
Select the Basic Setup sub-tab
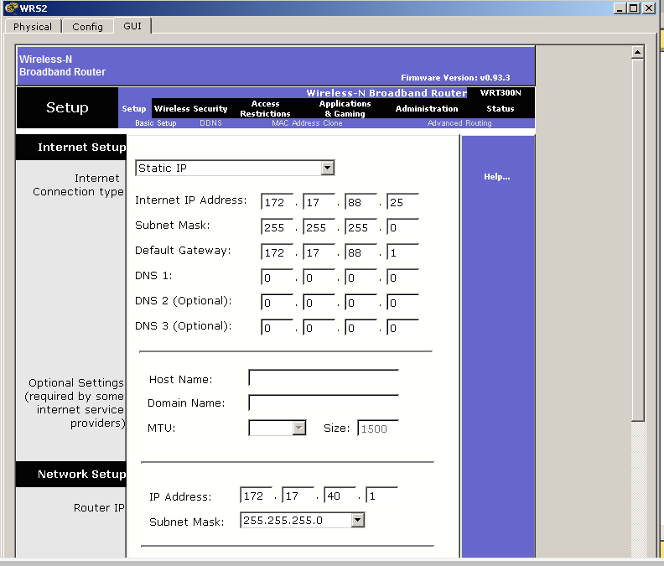tap(155, 123)
